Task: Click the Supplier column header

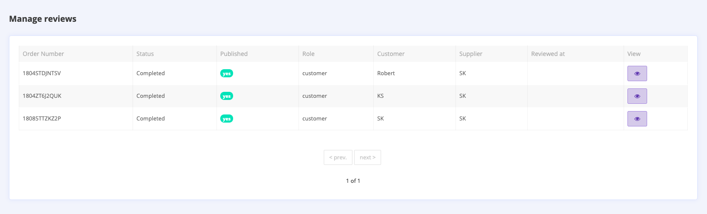Action: pyautogui.click(x=471, y=54)
